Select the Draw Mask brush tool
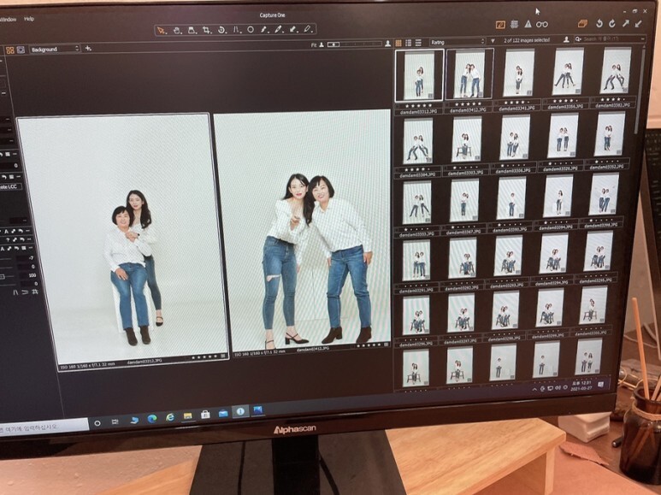The image size is (661, 495). tap(278, 30)
